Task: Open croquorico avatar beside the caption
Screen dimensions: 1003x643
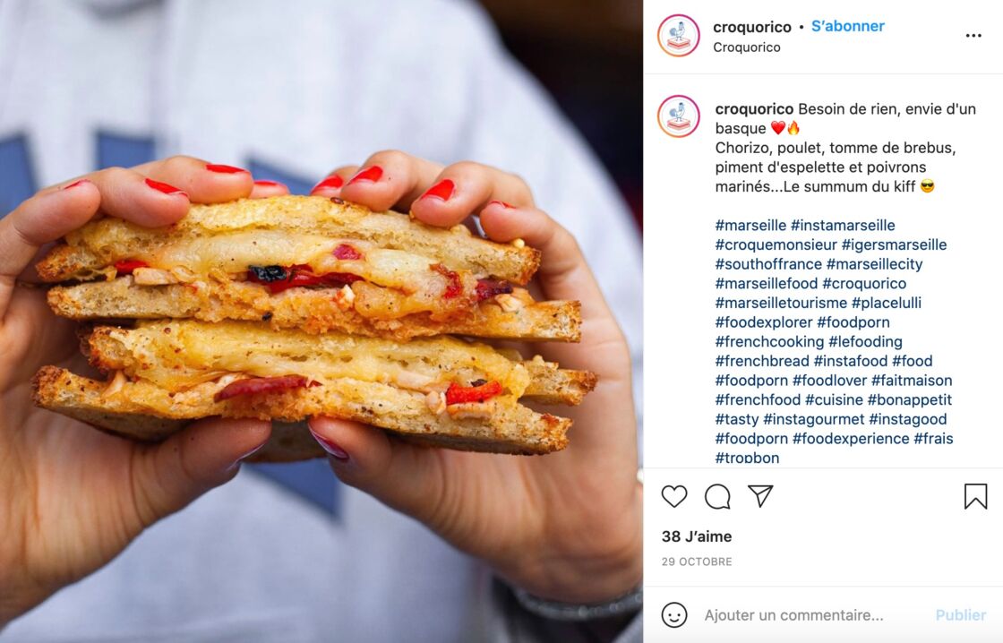Action: pyautogui.click(x=679, y=116)
